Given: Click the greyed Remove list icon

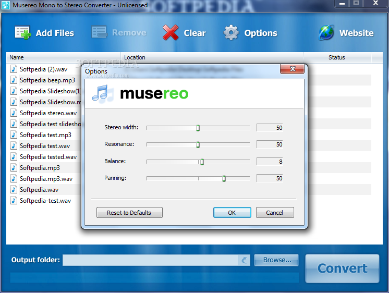Looking at the screenshot, I should point(99,32).
